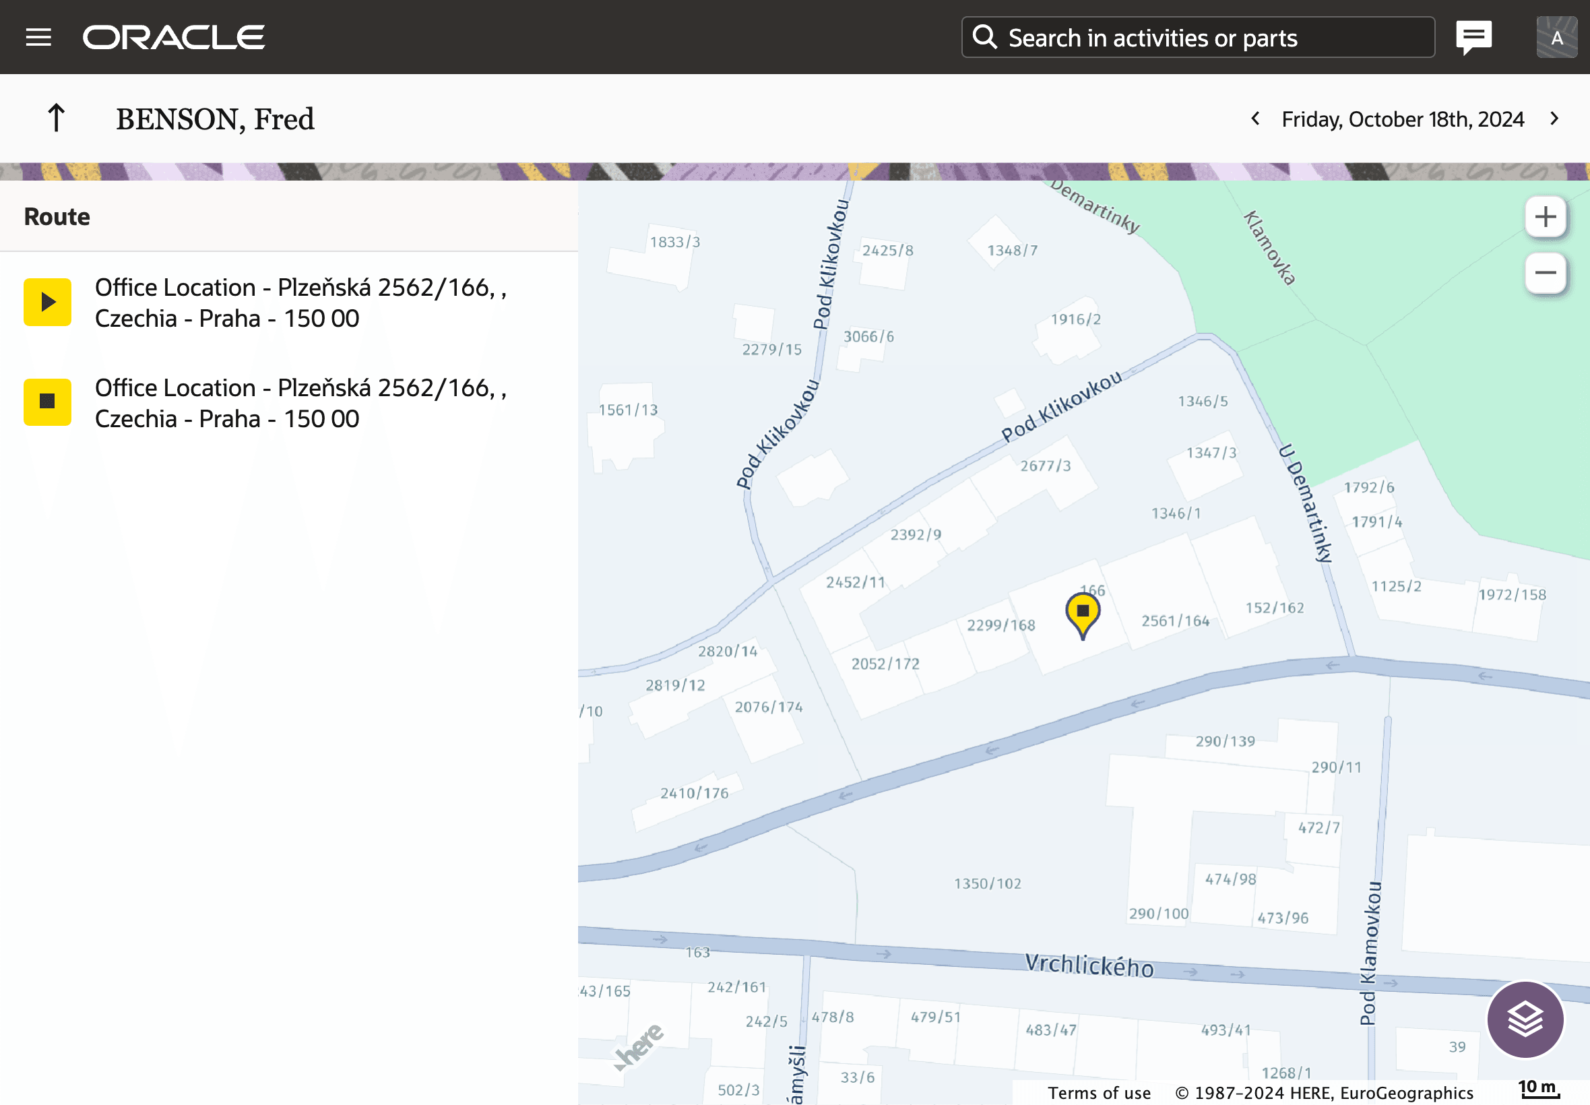Open the date picker for Friday, October 18th

1403,119
